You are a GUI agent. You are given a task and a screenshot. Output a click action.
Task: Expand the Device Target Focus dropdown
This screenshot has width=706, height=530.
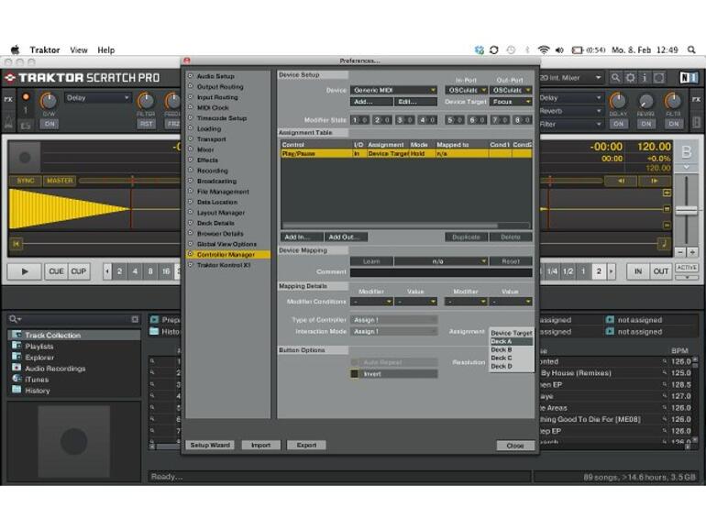pos(512,102)
